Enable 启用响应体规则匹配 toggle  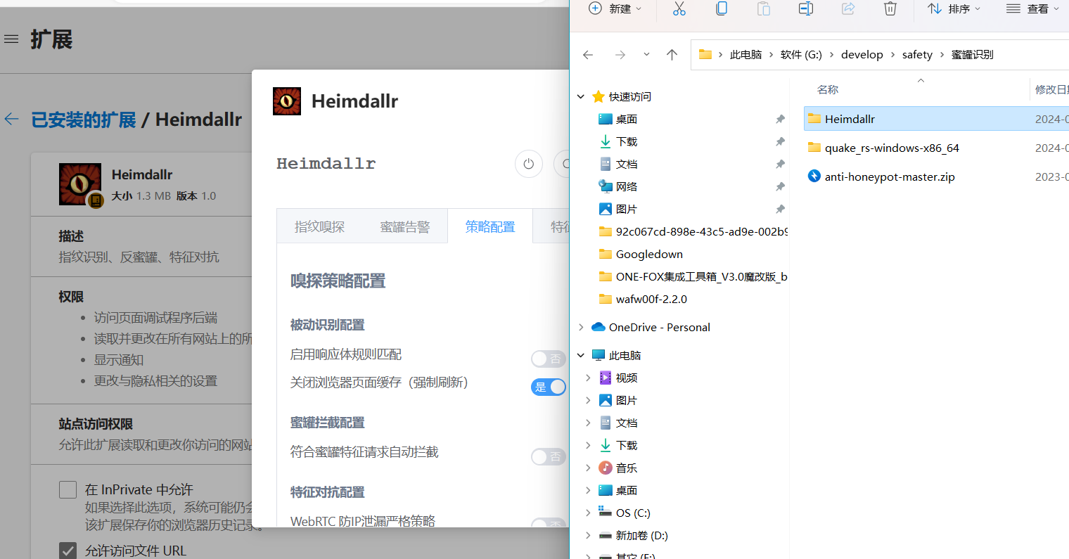point(549,359)
